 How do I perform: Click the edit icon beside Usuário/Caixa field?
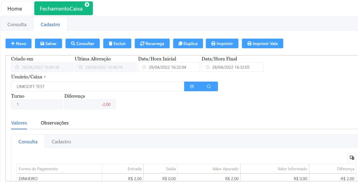[x=192, y=86]
